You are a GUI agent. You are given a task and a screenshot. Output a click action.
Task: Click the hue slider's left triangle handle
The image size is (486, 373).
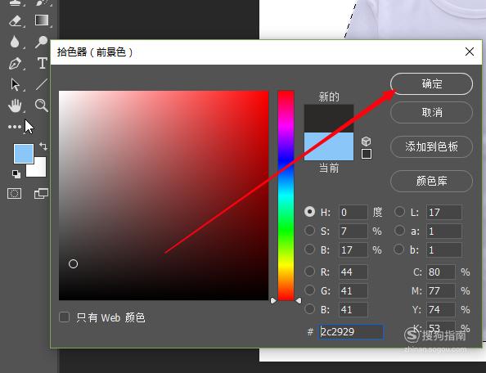coord(273,300)
